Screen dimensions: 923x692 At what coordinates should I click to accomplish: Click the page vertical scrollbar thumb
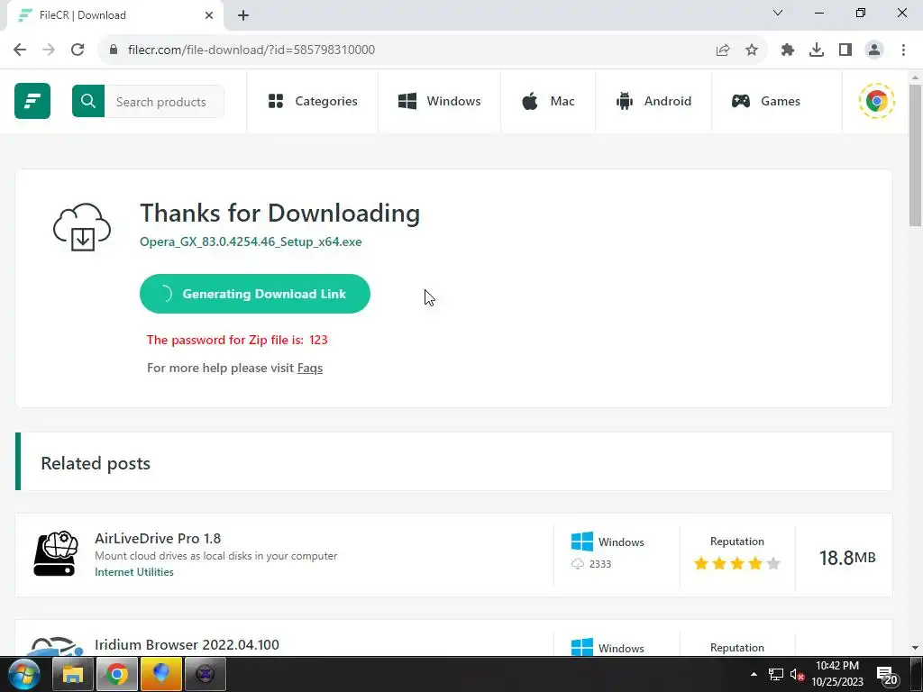tap(915, 155)
